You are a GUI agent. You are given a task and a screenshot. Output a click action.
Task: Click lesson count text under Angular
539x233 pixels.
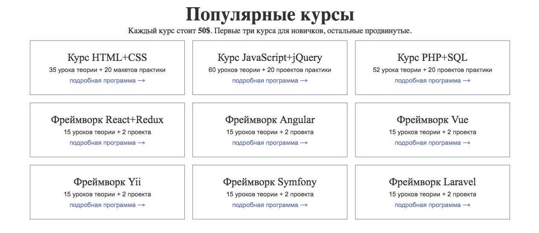270,132
